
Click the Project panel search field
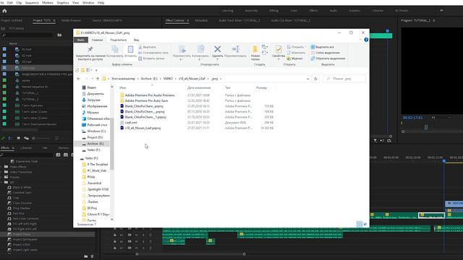pos(28,35)
